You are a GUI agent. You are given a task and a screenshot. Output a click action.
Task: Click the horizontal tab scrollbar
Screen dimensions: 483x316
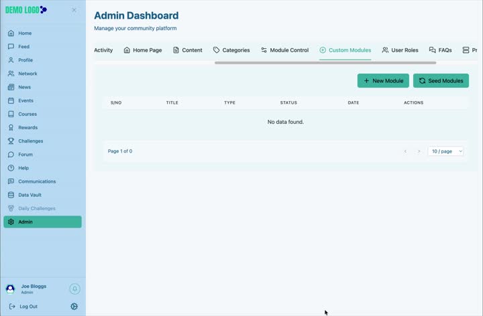pyautogui.click(x=325, y=63)
